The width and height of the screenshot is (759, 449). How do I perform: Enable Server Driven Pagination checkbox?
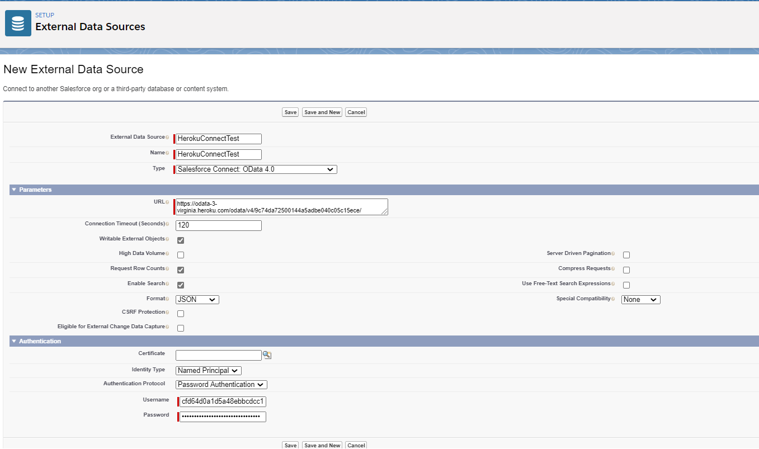[626, 255]
